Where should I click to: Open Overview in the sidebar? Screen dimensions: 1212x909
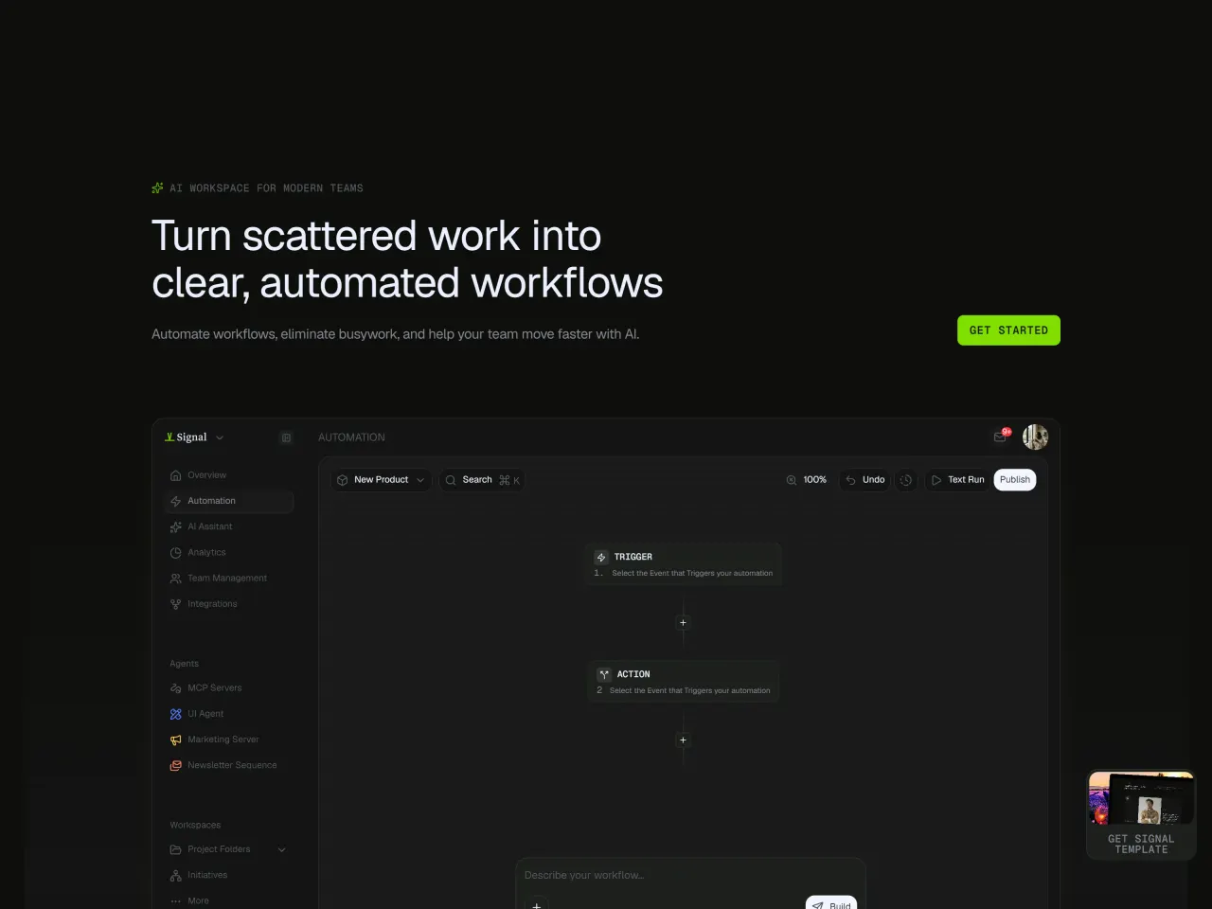(x=228, y=475)
